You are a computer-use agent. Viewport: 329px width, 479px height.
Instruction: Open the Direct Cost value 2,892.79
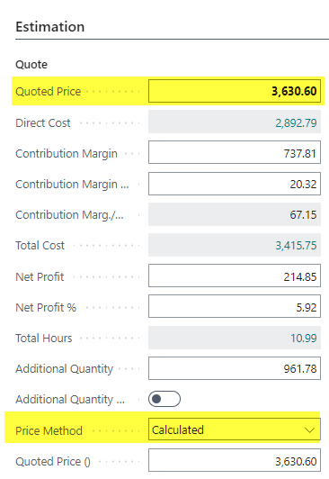tap(296, 122)
